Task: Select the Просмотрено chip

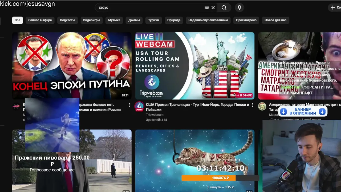Action: click(x=246, y=20)
